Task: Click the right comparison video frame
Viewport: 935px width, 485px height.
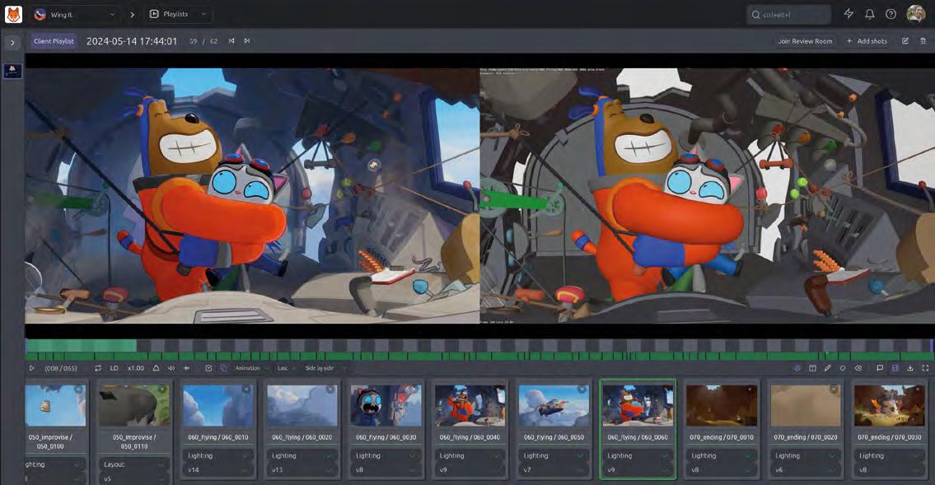Action: [x=707, y=195]
